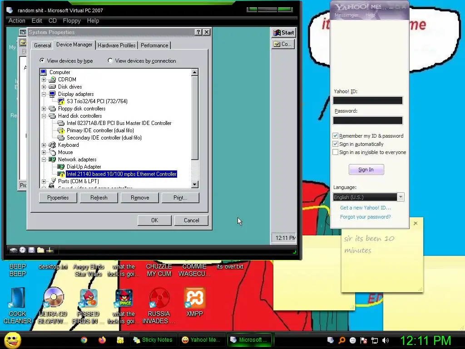Switch to the Performance tab

(154, 45)
